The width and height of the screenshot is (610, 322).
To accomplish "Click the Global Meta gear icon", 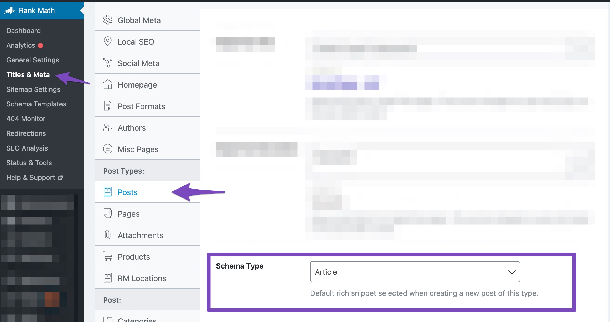I will coord(107,20).
